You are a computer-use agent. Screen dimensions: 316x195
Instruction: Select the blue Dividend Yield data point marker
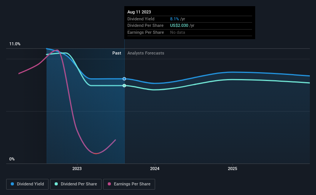(124, 79)
